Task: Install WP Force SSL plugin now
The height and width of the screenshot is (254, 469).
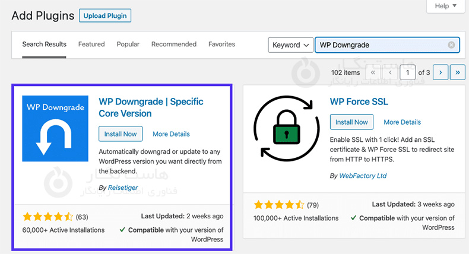Action: [351, 122]
